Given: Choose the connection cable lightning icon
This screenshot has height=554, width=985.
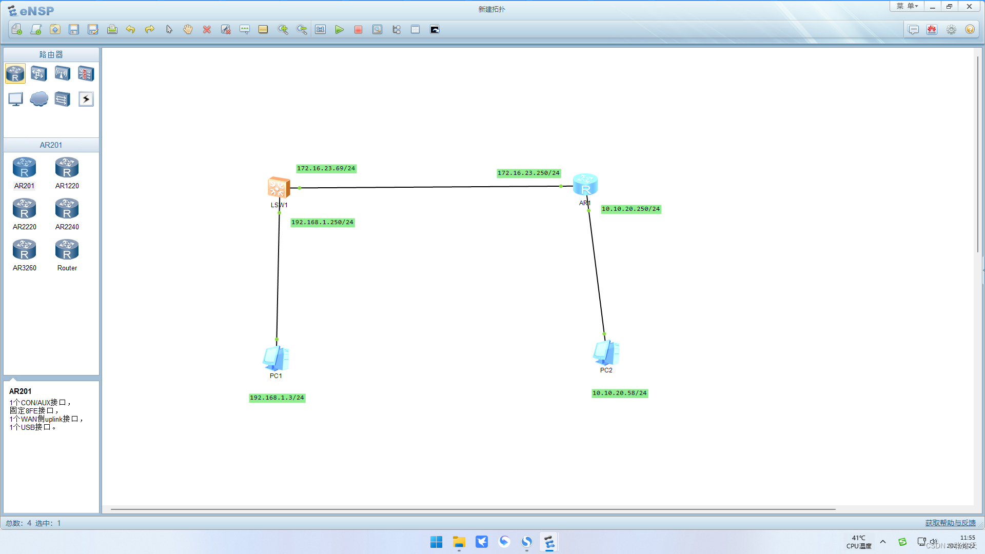Looking at the screenshot, I should [86, 98].
